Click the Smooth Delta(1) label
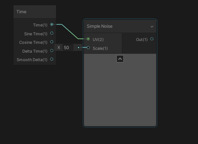The height and width of the screenshot is (144, 198). (32, 60)
